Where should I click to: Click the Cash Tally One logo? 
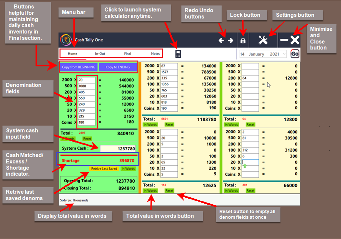point(66,40)
